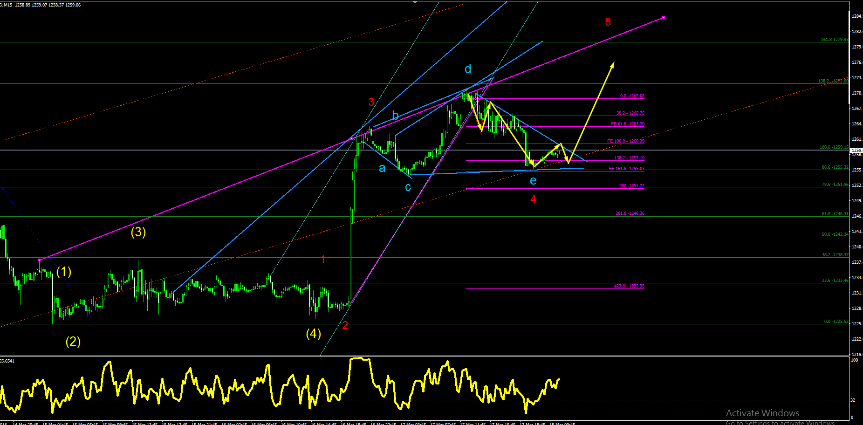Select the yellow wave label (3)
The width and height of the screenshot is (863, 425).
[x=138, y=232]
